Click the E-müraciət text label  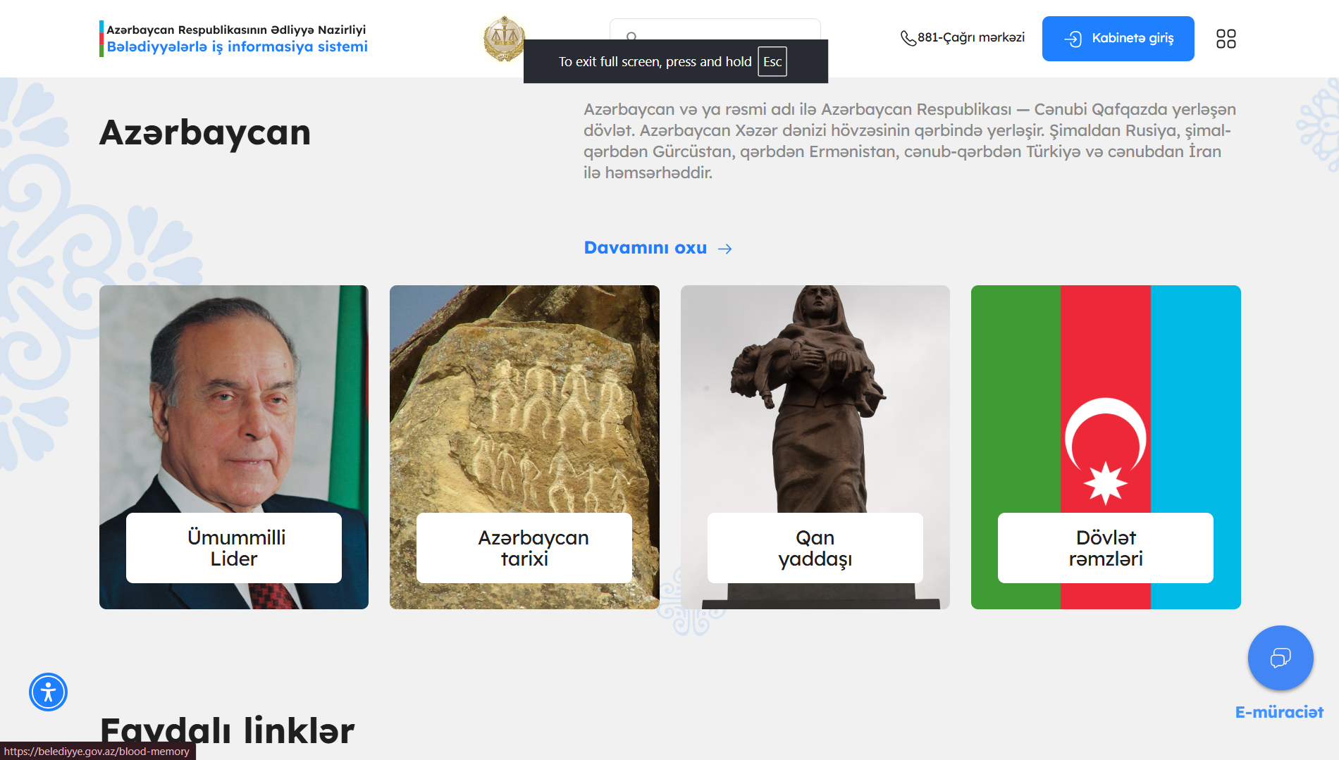click(1279, 712)
